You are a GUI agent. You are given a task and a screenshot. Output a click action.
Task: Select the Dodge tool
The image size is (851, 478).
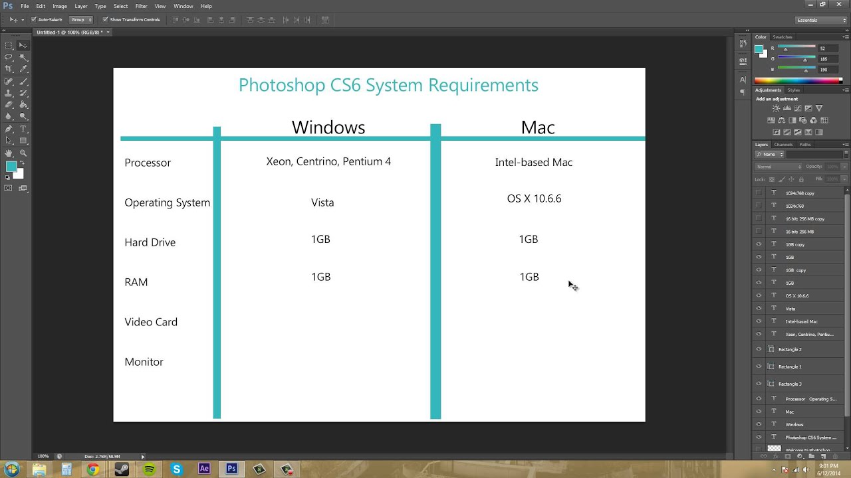(23, 117)
